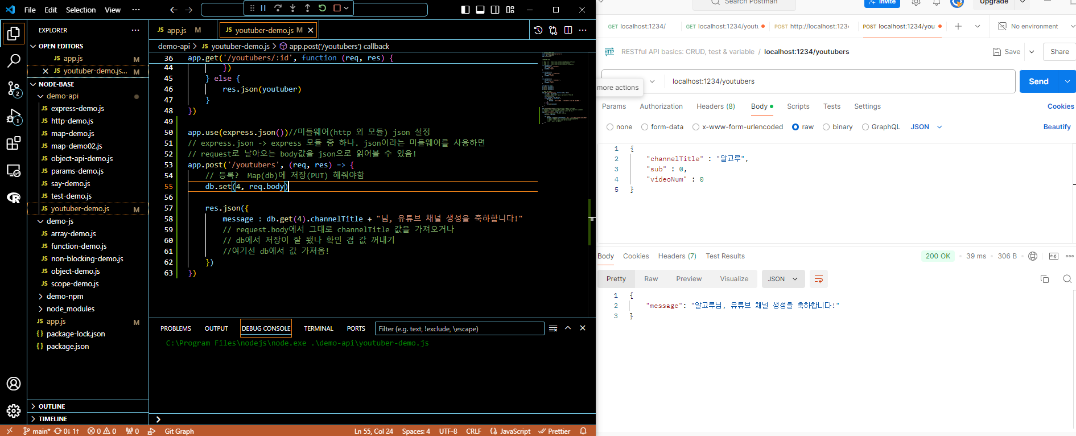
Task: Open the VS Code Explorer view
Action: [14, 34]
